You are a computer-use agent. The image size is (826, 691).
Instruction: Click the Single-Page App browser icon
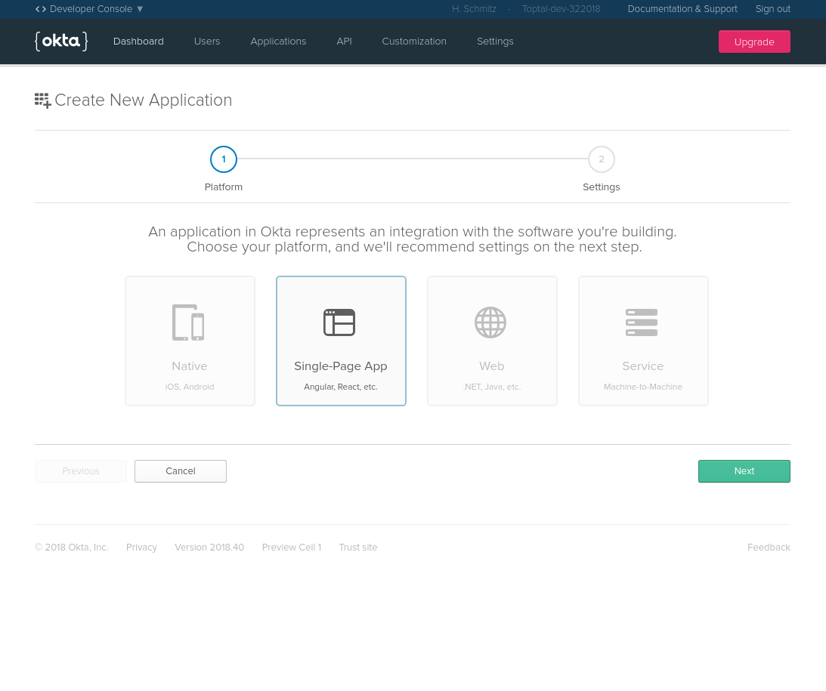pyautogui.click(x=339, y=322)
